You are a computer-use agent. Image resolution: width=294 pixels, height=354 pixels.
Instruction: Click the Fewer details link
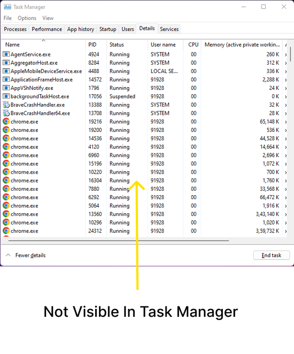coord(30,255)
